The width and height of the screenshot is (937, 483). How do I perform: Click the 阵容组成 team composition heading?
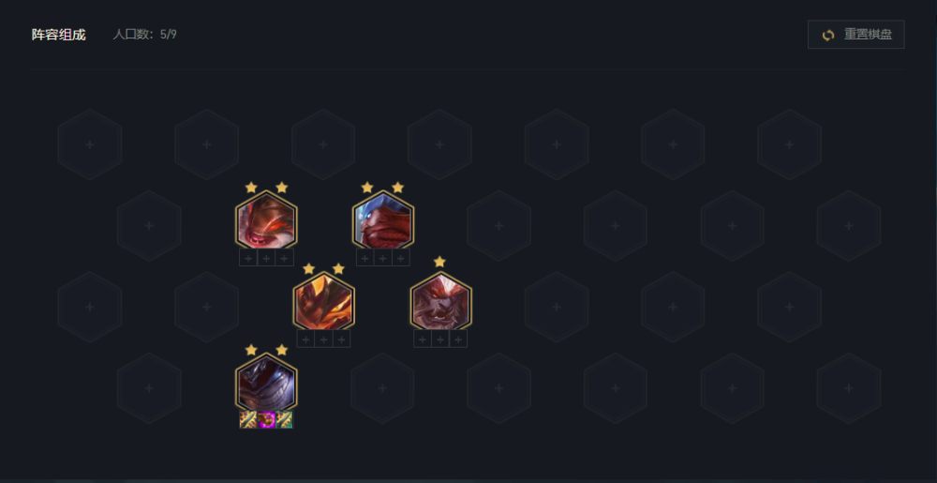point(58,35)
